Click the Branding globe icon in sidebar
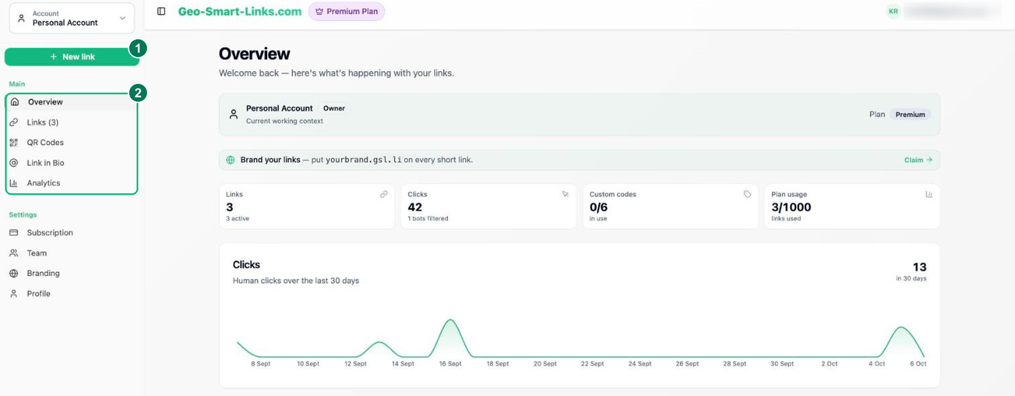 click(x=13, y=273)
